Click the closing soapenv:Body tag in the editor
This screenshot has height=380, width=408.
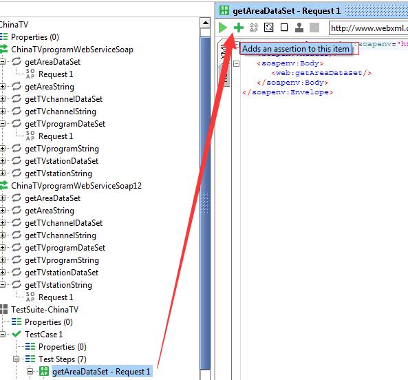[292, 83]
